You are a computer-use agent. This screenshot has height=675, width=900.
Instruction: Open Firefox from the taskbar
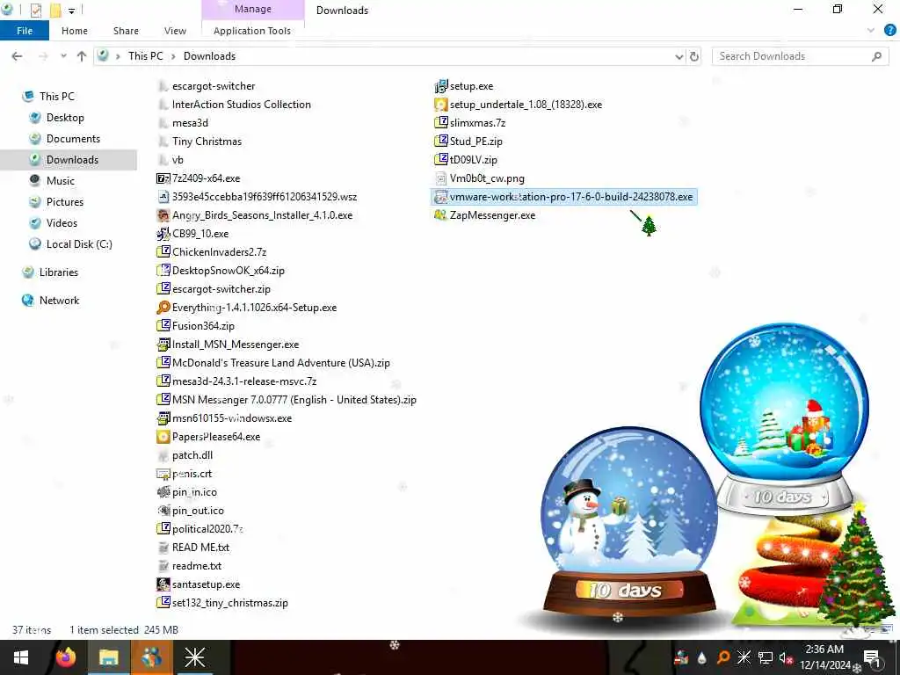pyautogui.click(x=65, y=657)
